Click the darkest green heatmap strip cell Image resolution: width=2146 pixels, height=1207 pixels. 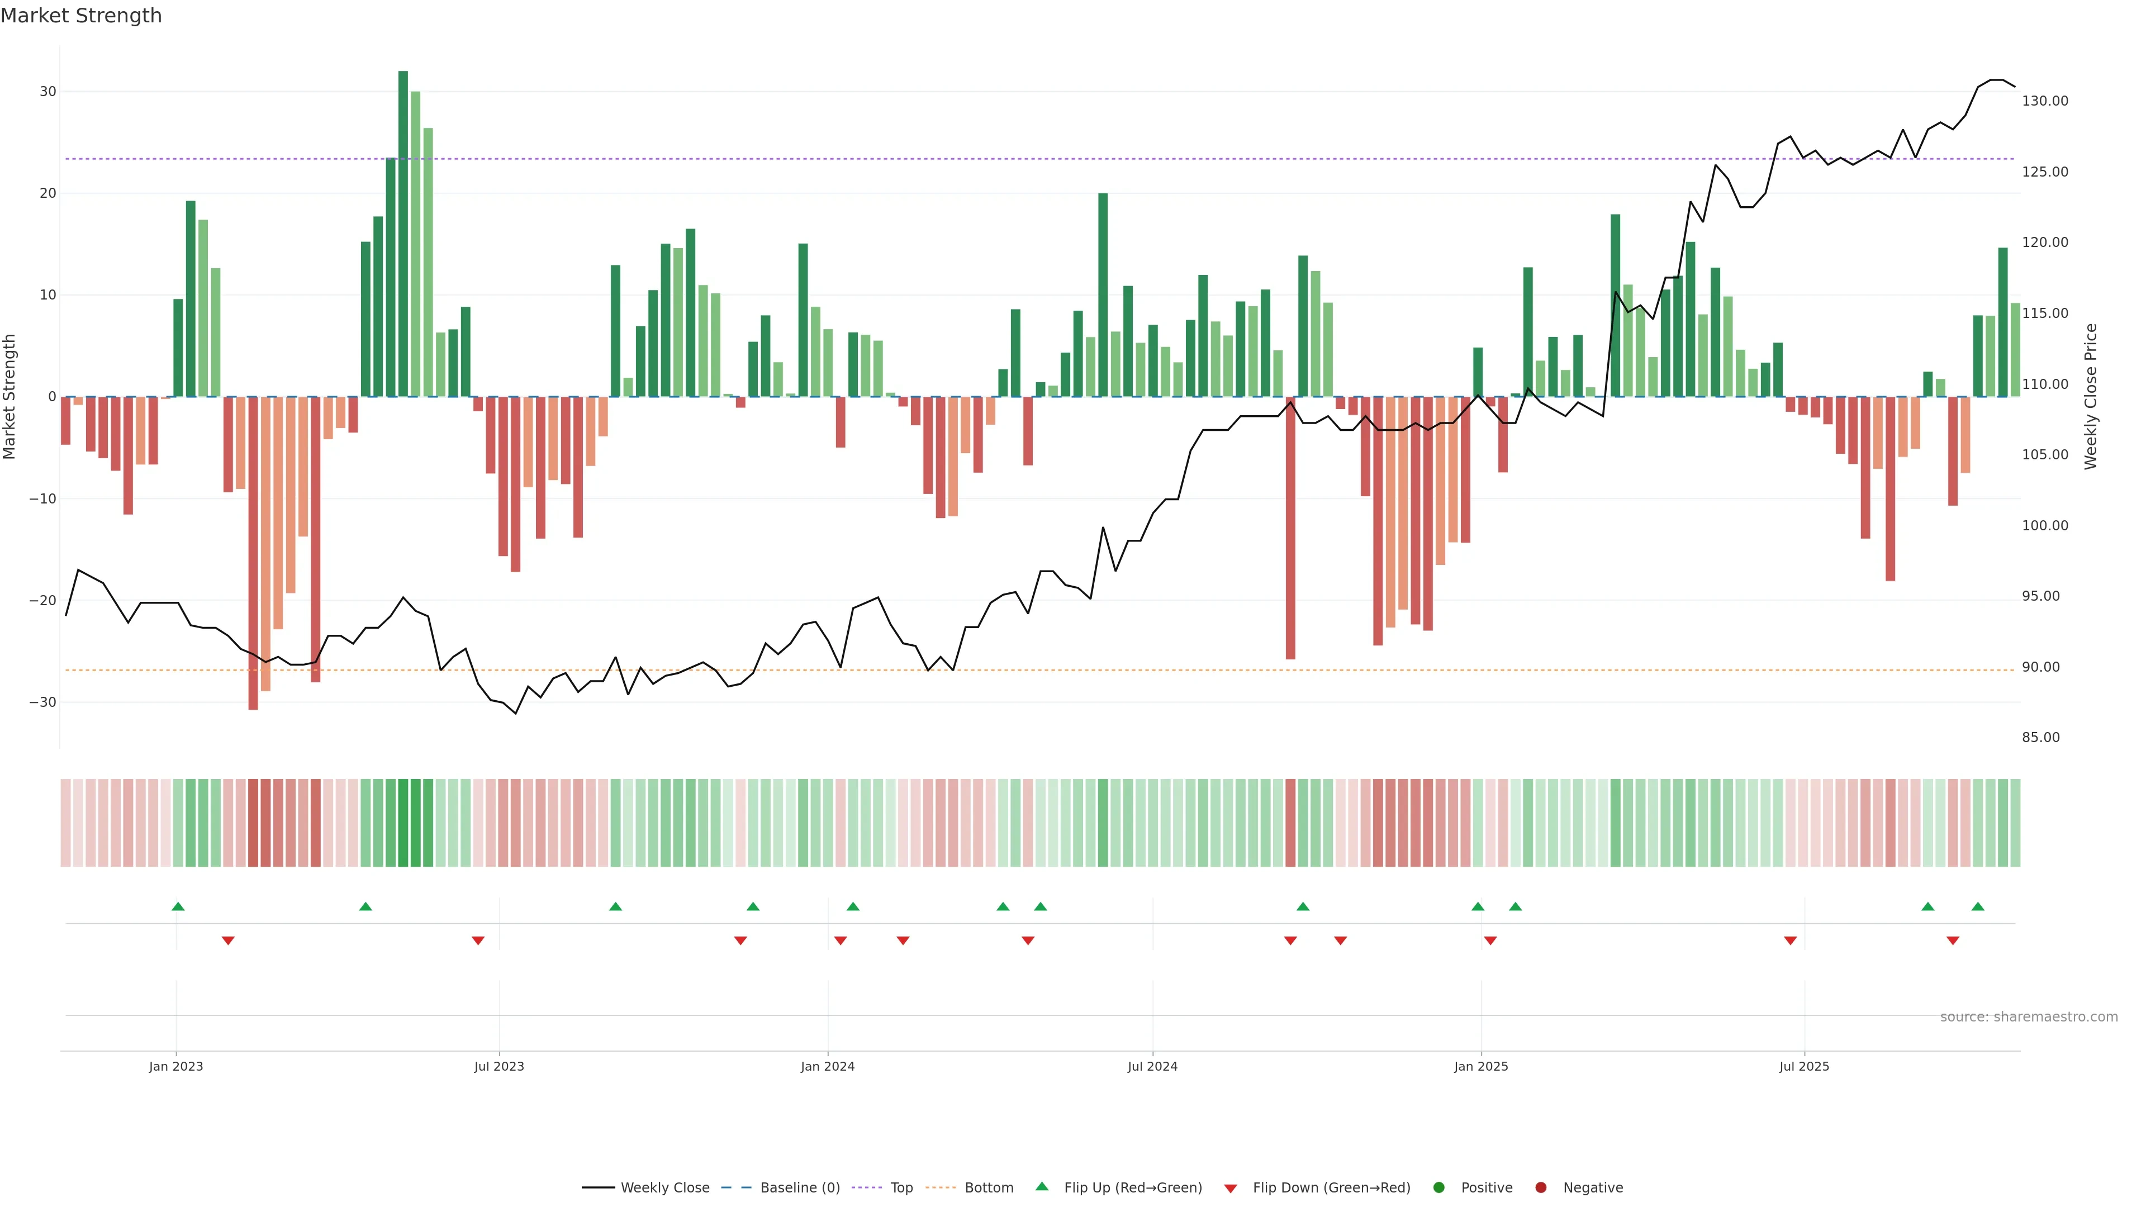click(x=403, y=823)
